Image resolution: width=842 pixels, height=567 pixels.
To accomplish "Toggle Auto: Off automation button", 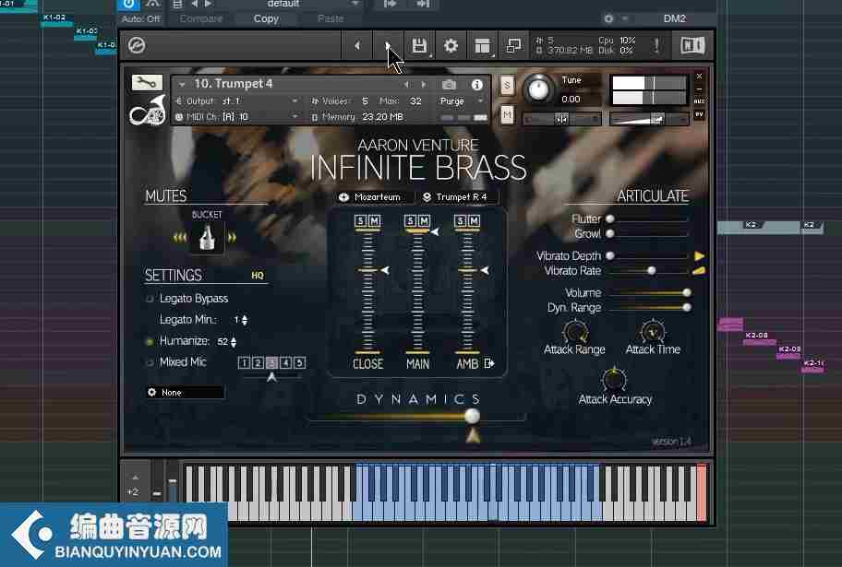I will 140,18.
